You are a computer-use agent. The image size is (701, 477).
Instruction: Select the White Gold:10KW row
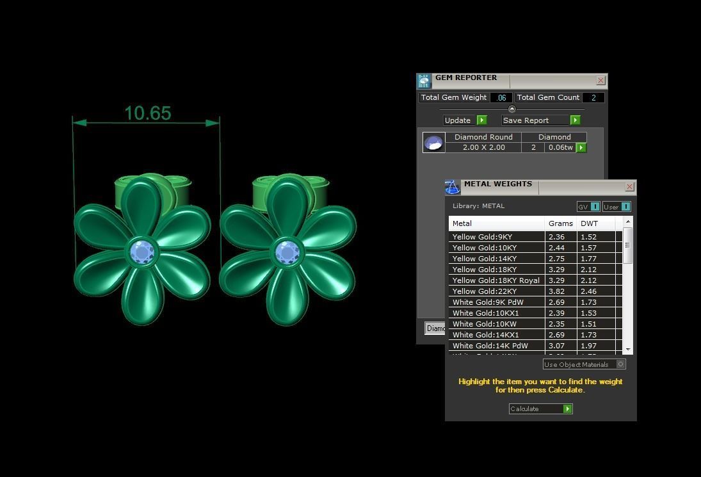coord(535,324)
